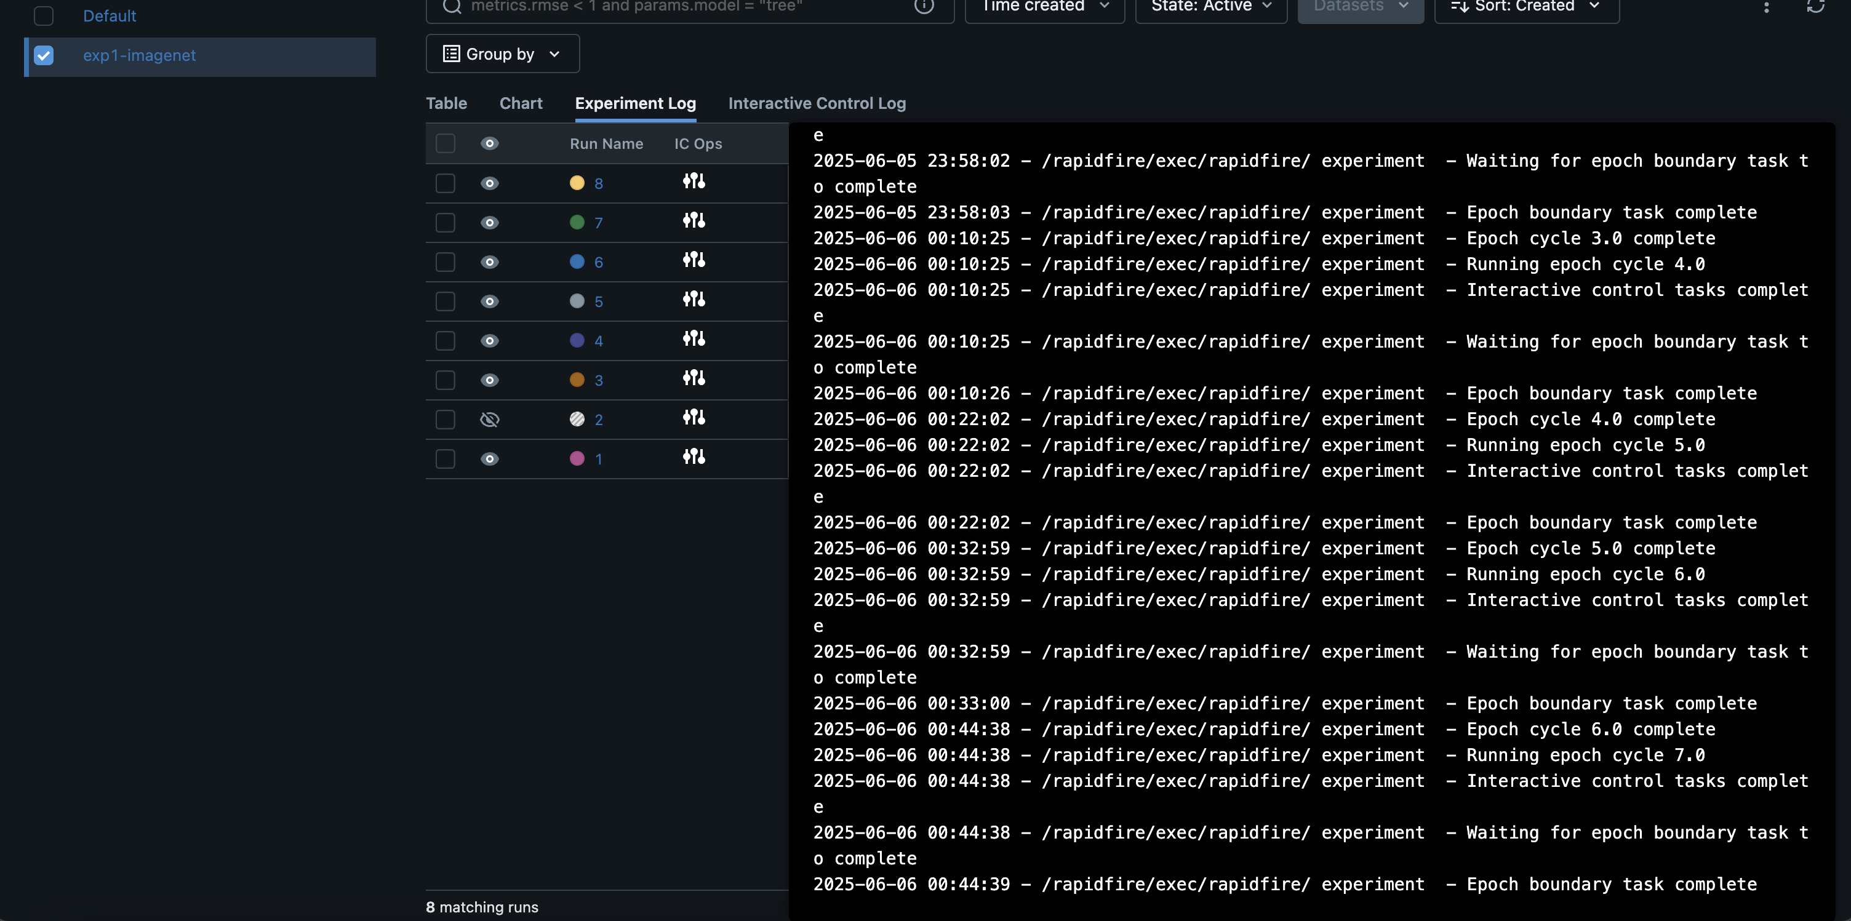1851x921 pixels.
Task: Open run 7 link
Action: 599,223
